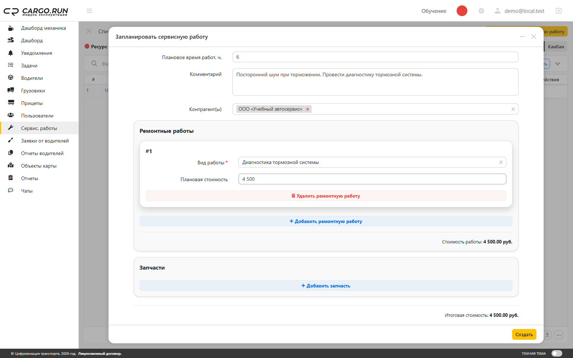Clear all Контрагент(ы) selections
The height and width of the screenshot is (358, 573).
[x=513, y=109]
